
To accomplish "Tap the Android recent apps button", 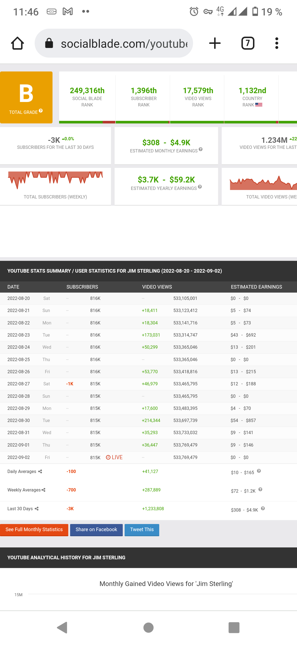I will (x=234, y=628).
